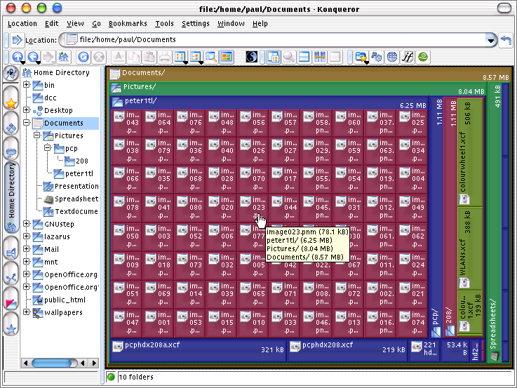
Task: Select public_html in the directory tree
Action: point(65,300)
